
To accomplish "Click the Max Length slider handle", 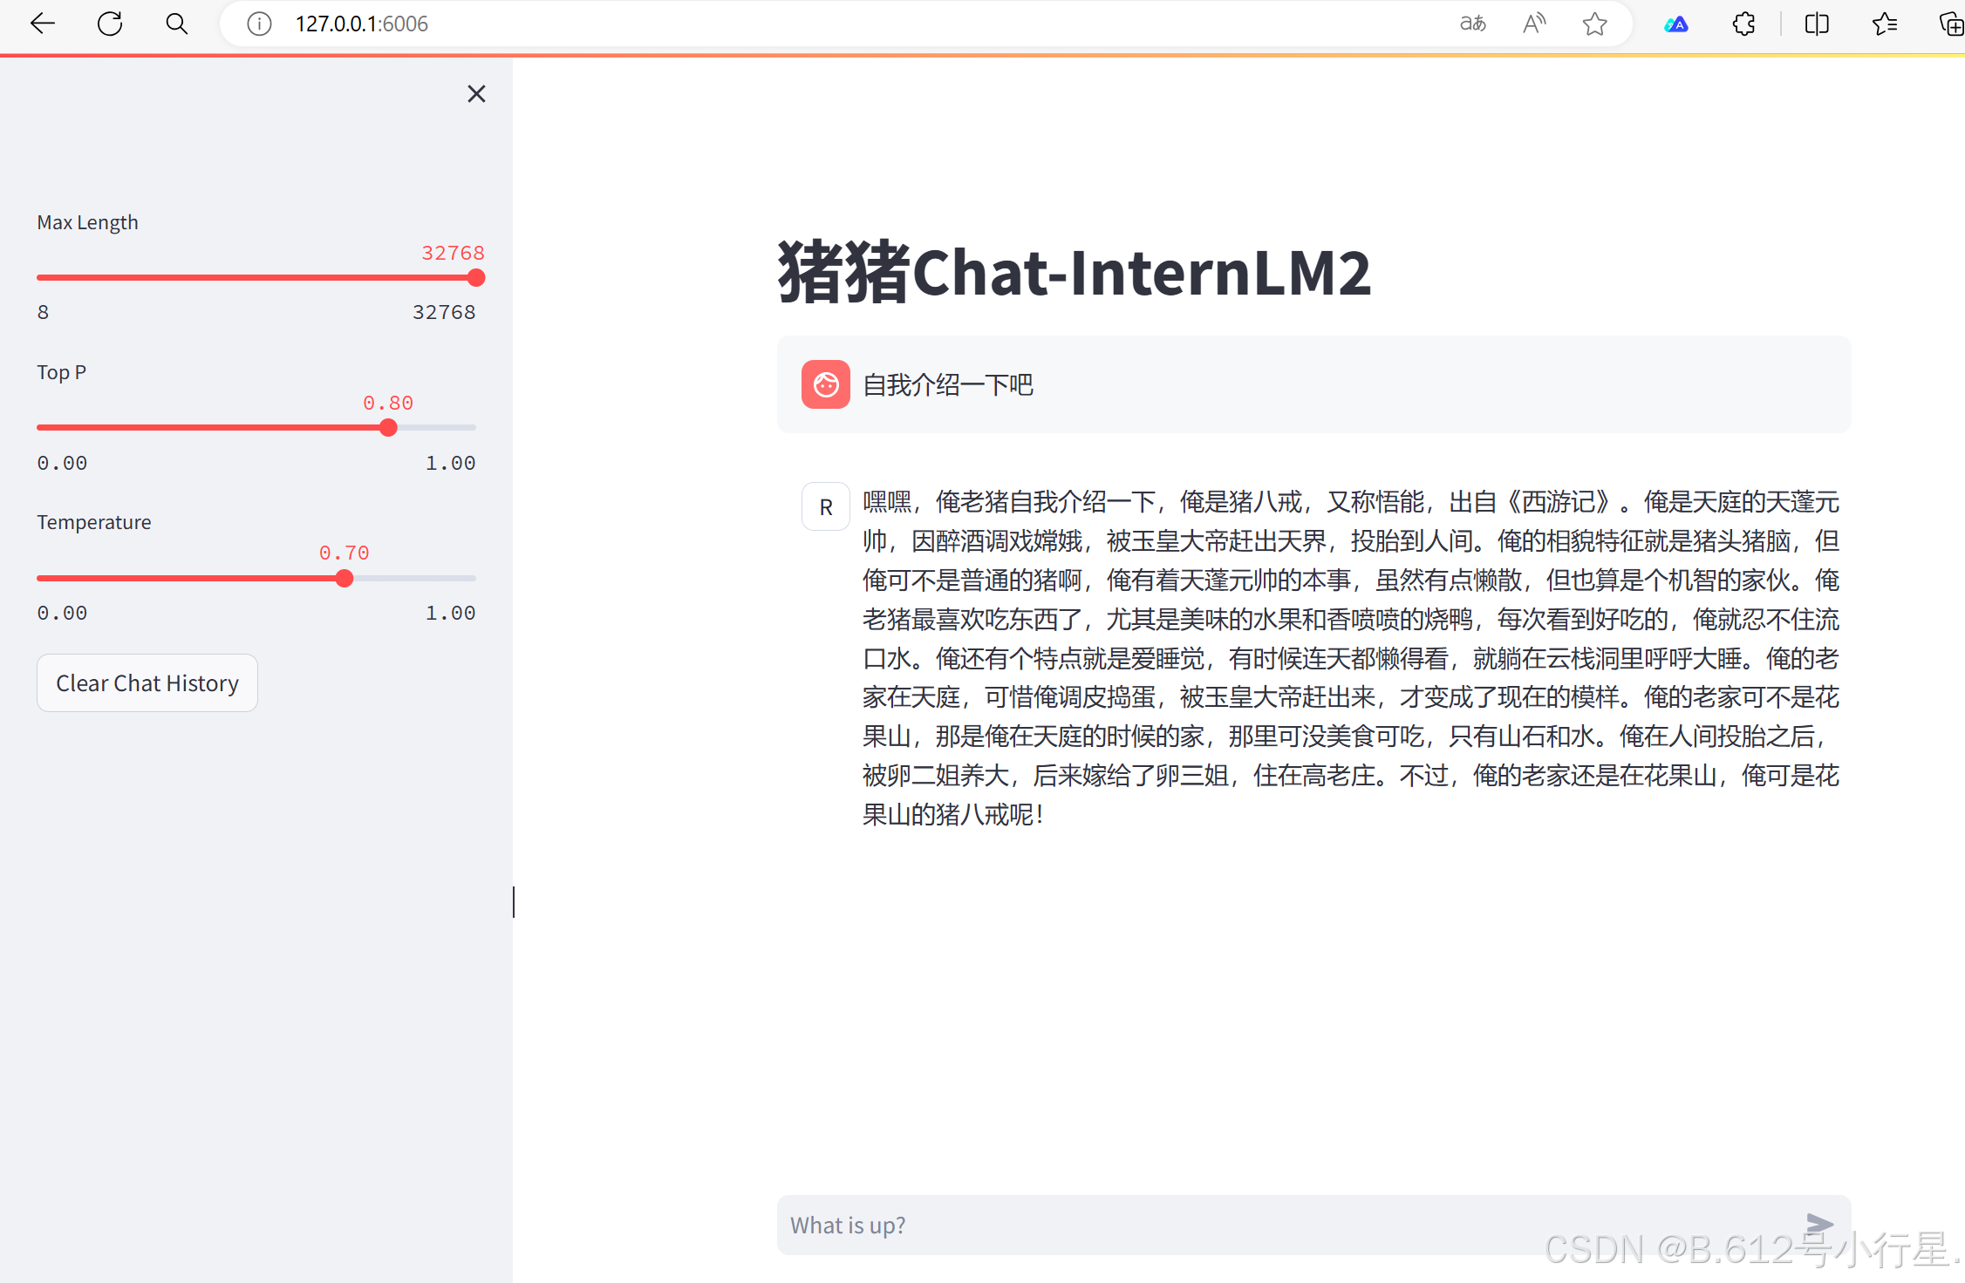I will point(476,278).
